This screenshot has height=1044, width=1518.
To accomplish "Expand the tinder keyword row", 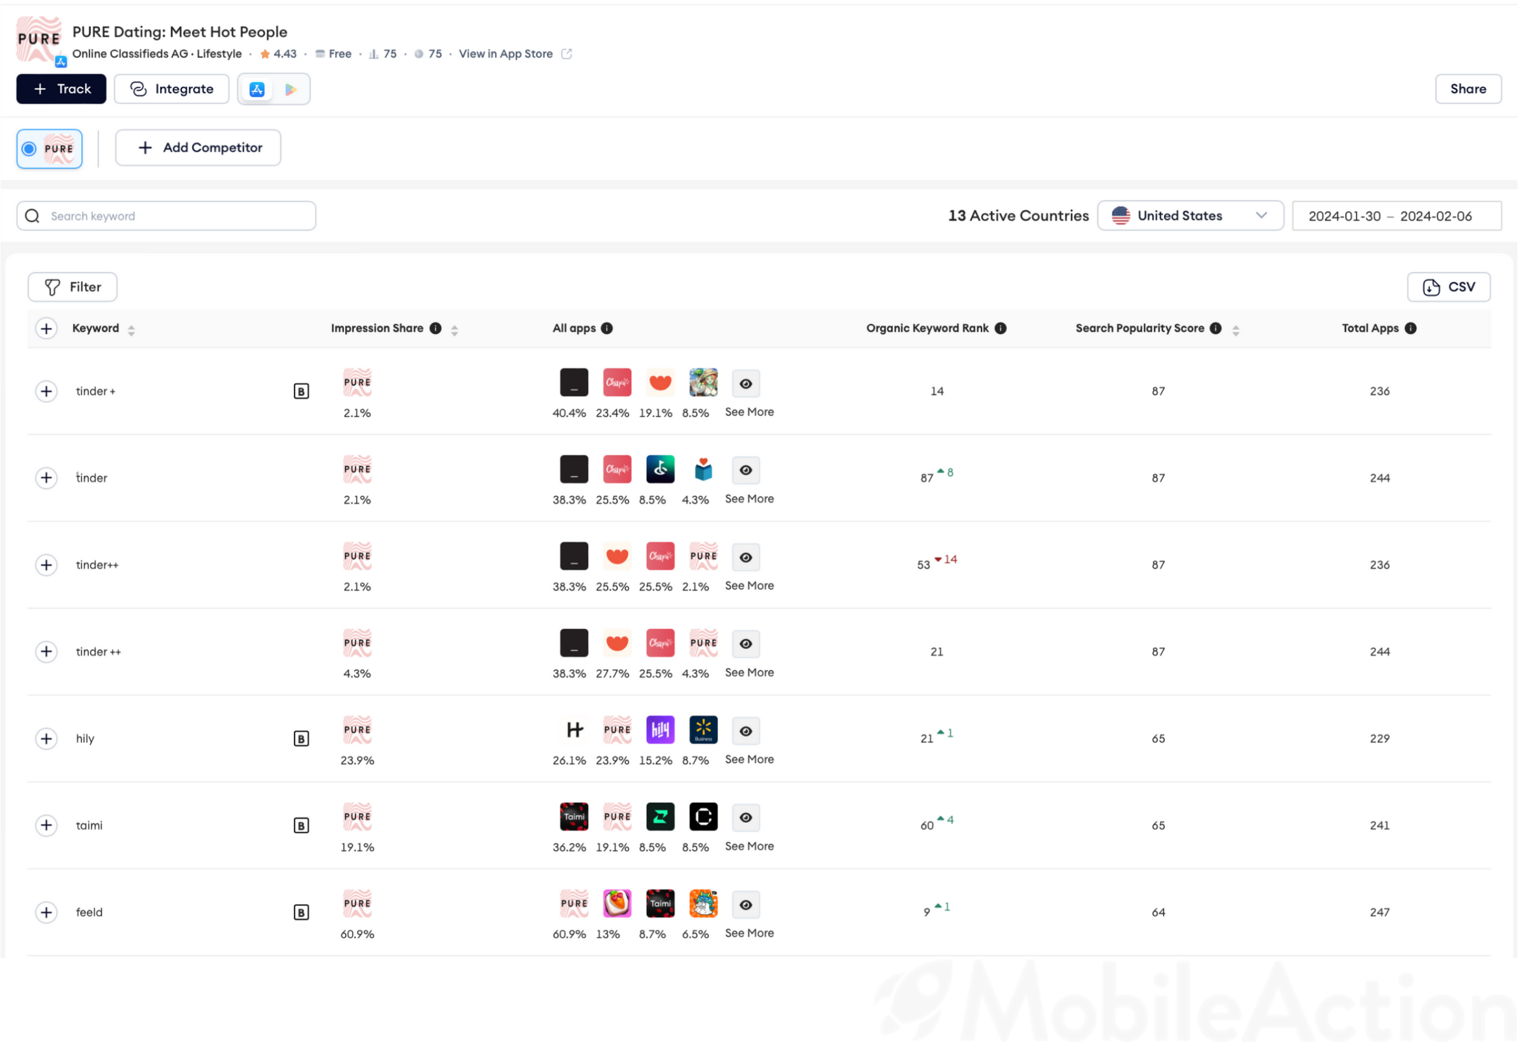I will click(46, 478).
